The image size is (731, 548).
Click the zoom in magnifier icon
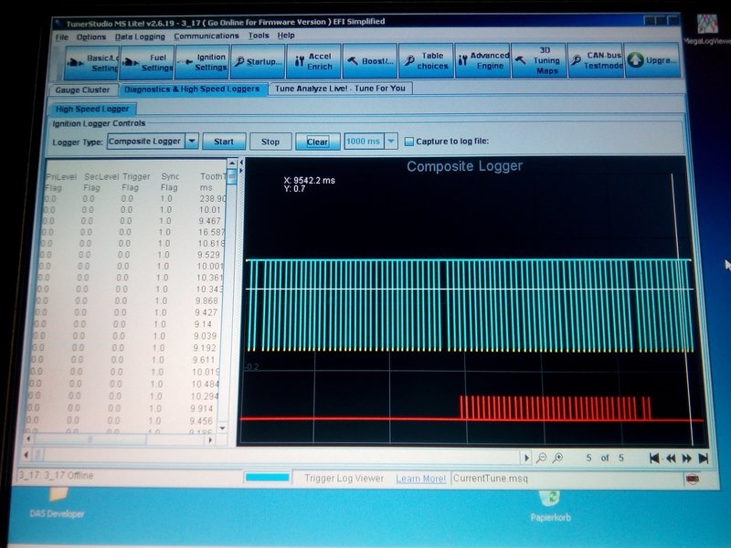(x=557, y=458)
